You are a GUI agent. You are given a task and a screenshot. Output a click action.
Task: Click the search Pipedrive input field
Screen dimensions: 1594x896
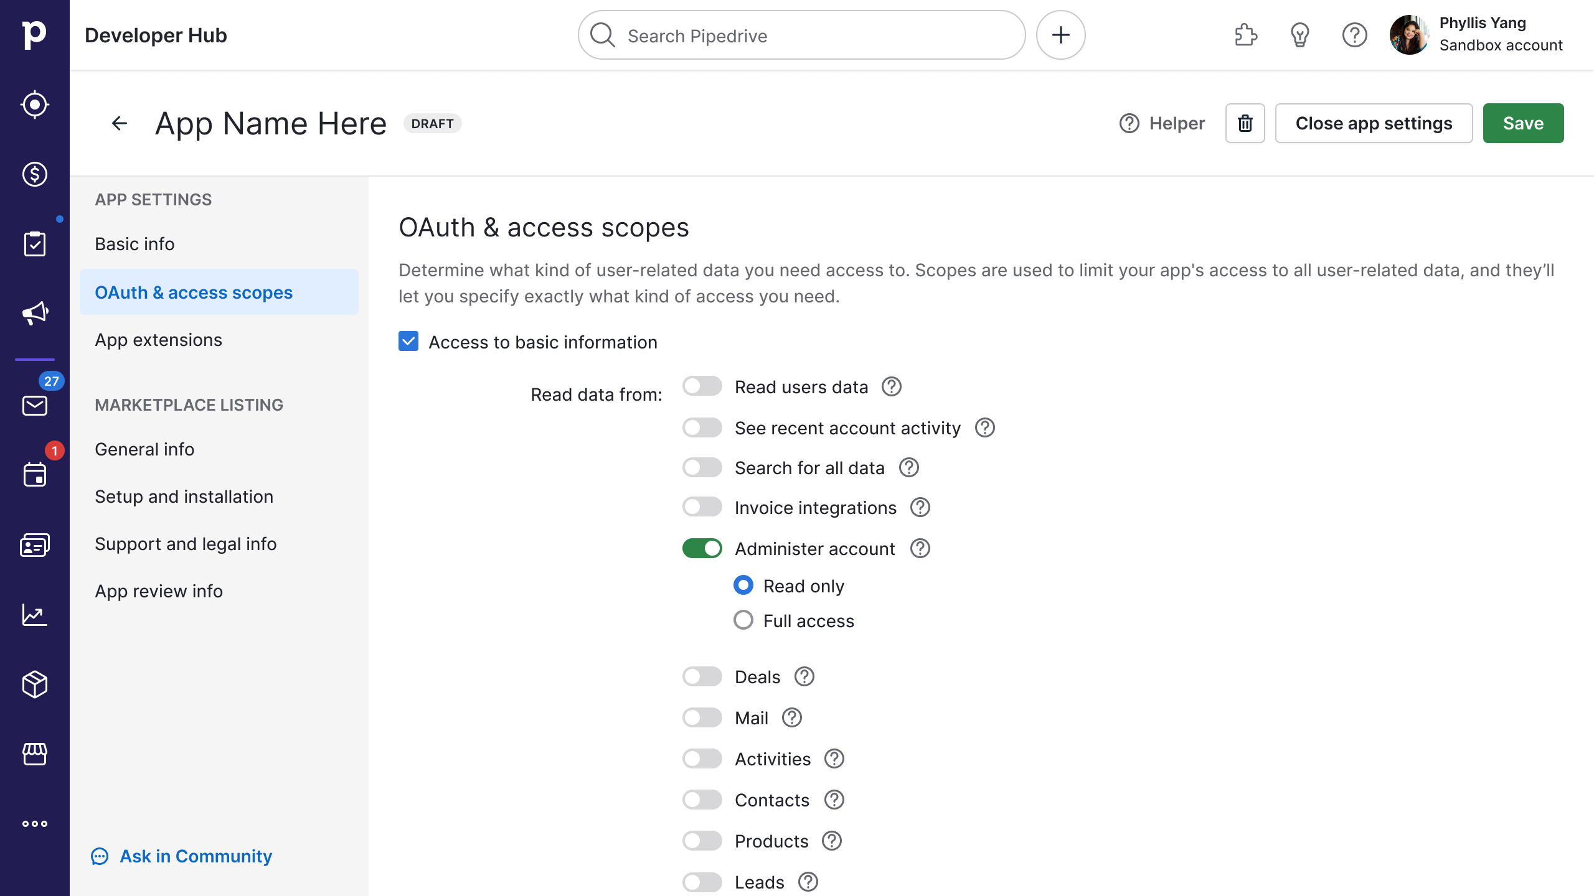pyautogui.click(x=803, y=35)
